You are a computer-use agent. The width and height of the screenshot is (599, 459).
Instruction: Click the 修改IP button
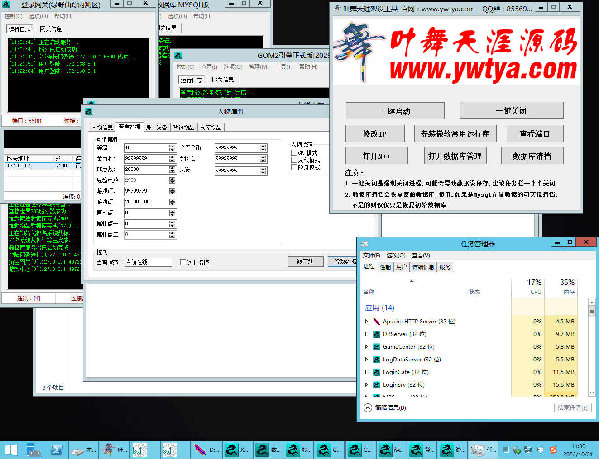pyautogui.click(x=375, y=134)
